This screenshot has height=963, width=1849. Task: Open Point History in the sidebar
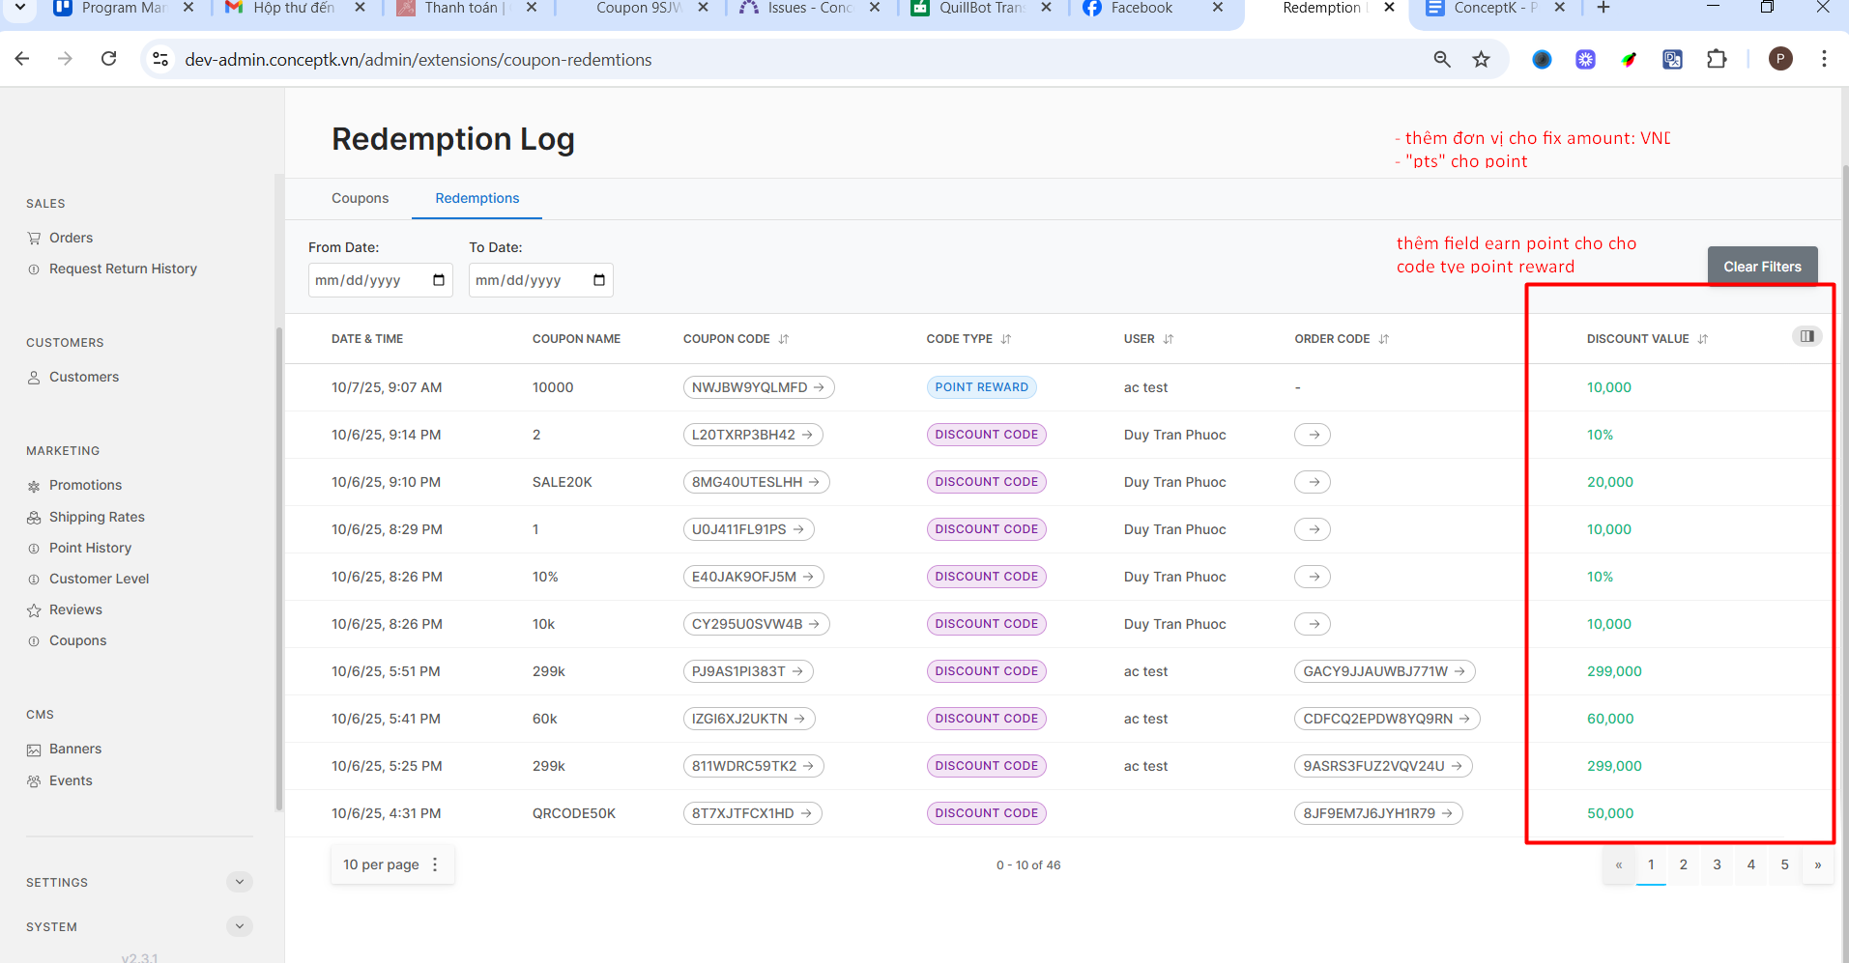click(90, 548)
